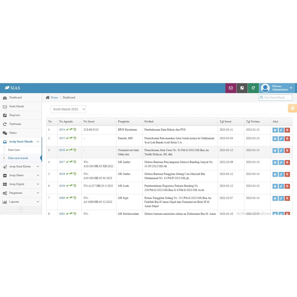Delete the BPJS Kesehatan letter entry
Viewport: 297px width, 297px height.
(287, 130)
